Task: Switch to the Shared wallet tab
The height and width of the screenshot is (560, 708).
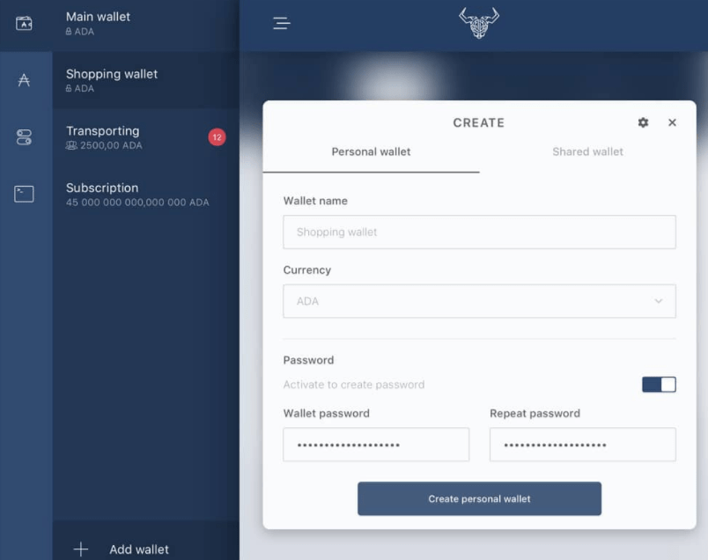Action: point(587,152)
